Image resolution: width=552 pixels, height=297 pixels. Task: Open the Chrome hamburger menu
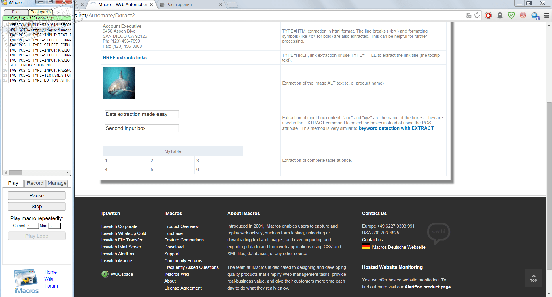click(547, 15)
